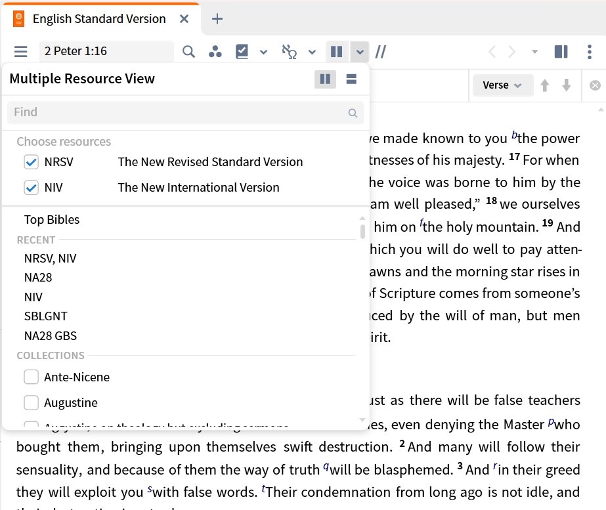Image resolution: width=606 pixels, height=510 pixels.
Task: Open the Verse navigation dropdown
Action: tap(502, 85)
